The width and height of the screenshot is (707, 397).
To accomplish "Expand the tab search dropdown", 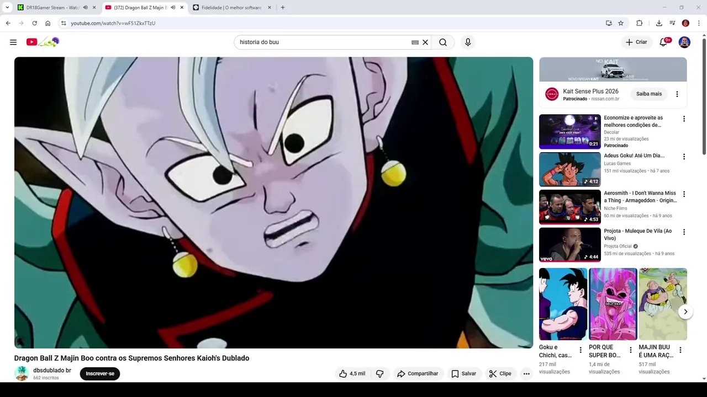I will click(7, 8).
